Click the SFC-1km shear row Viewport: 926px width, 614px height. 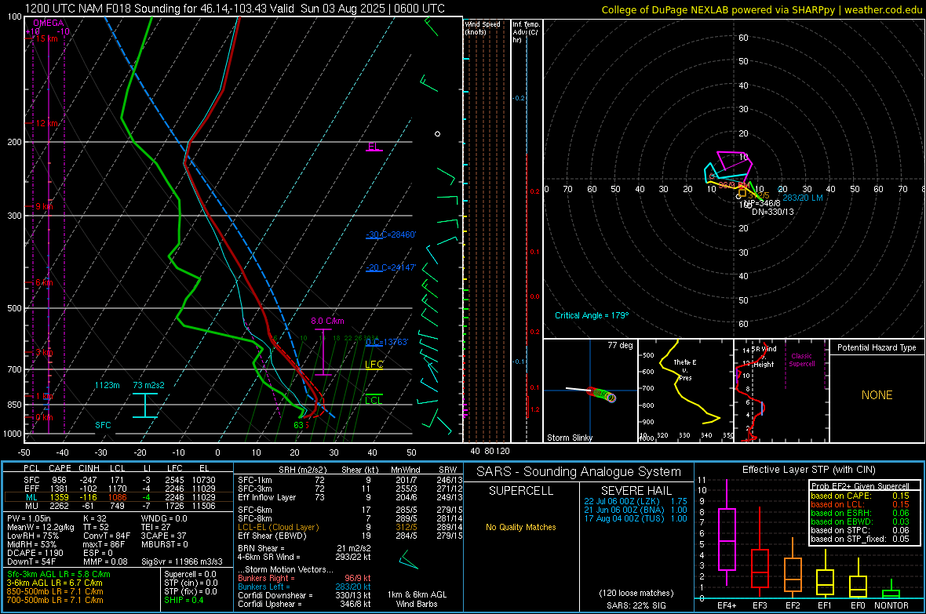point(349,480)
